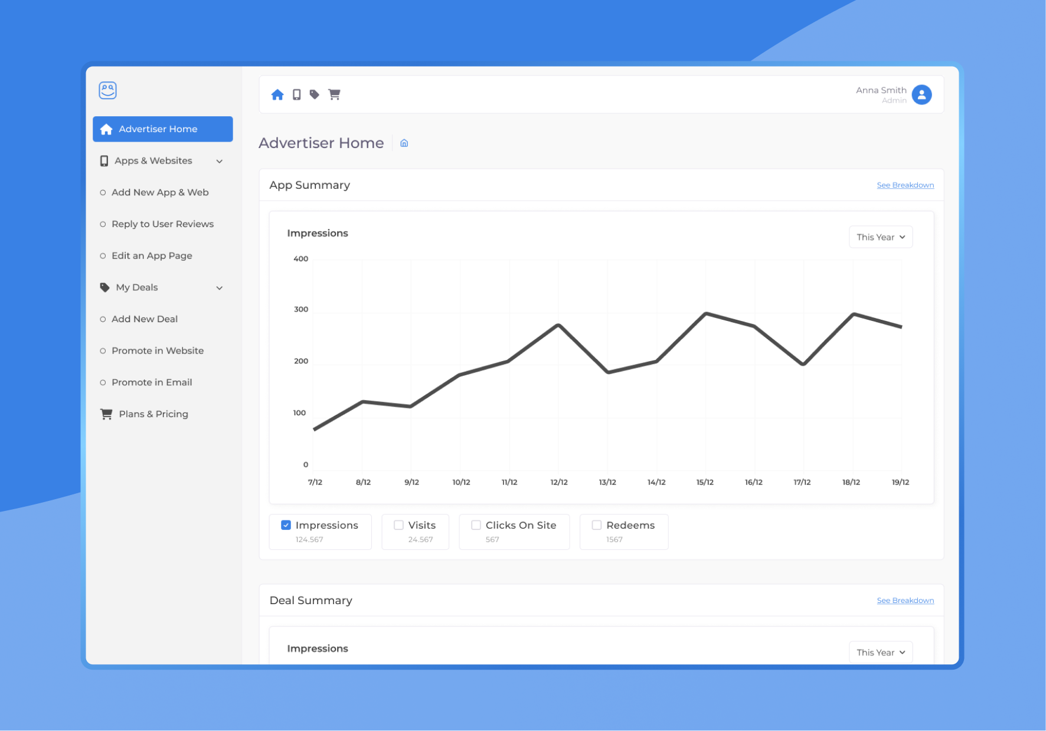Click the tag icon in the top toolbar
Viewport: 1046px width, 731px height.
tap(315, 94)
